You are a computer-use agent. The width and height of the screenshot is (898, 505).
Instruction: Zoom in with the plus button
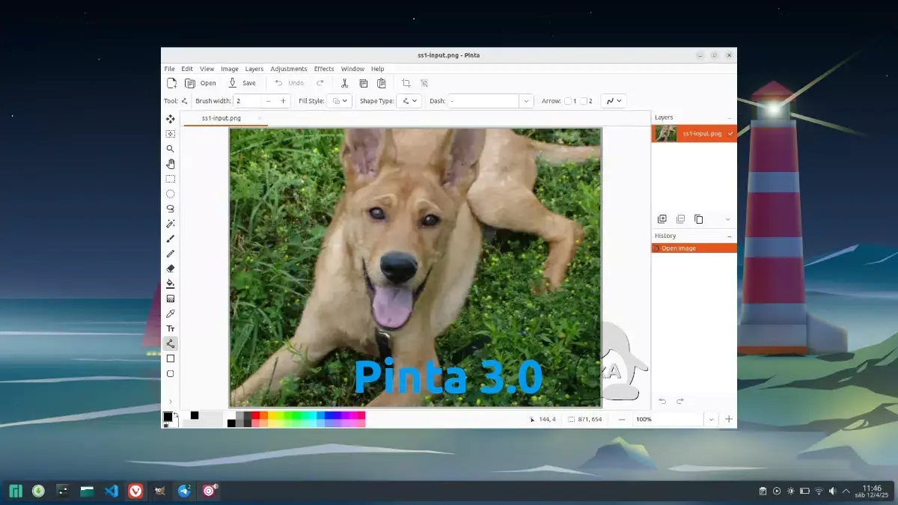click(729, 420)
